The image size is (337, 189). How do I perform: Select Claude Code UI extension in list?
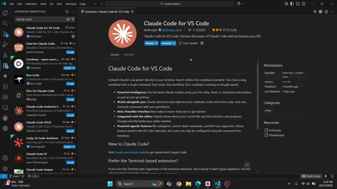pyautogui.click(x=45, y=158)
